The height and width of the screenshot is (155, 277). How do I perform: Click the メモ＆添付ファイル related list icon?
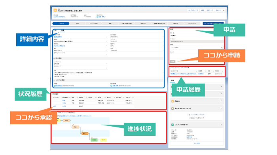pyautogui.click(x=173, y=108)
